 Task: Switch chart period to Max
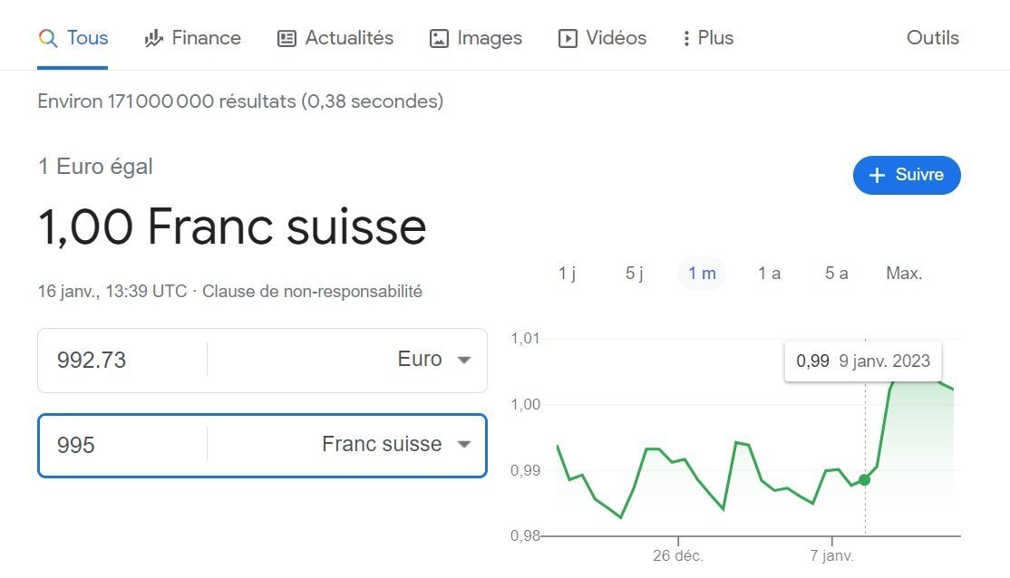(903, 273)
